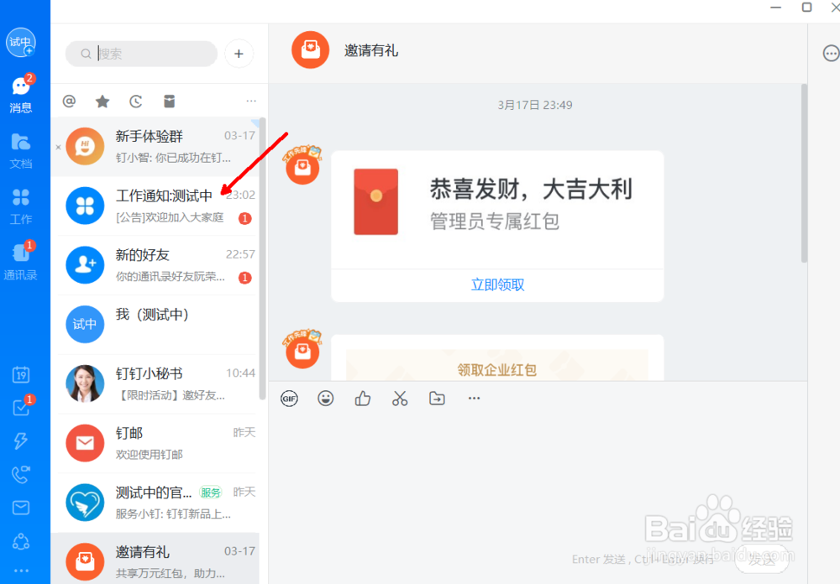The width and height of the screenshot is (840, 584).
Task: Filter conversations by @ mentions
Action: click(69, 102)
